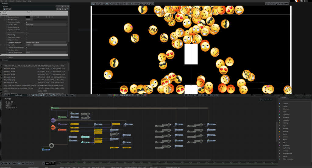Click the Layer Alpha slider bar
Viewport: 312px width, 168px height.
[50, 45]
